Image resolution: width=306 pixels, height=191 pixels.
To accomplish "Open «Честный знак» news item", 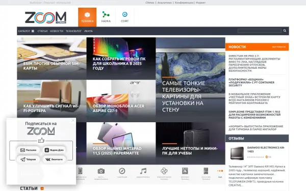I will click(254, 98).
